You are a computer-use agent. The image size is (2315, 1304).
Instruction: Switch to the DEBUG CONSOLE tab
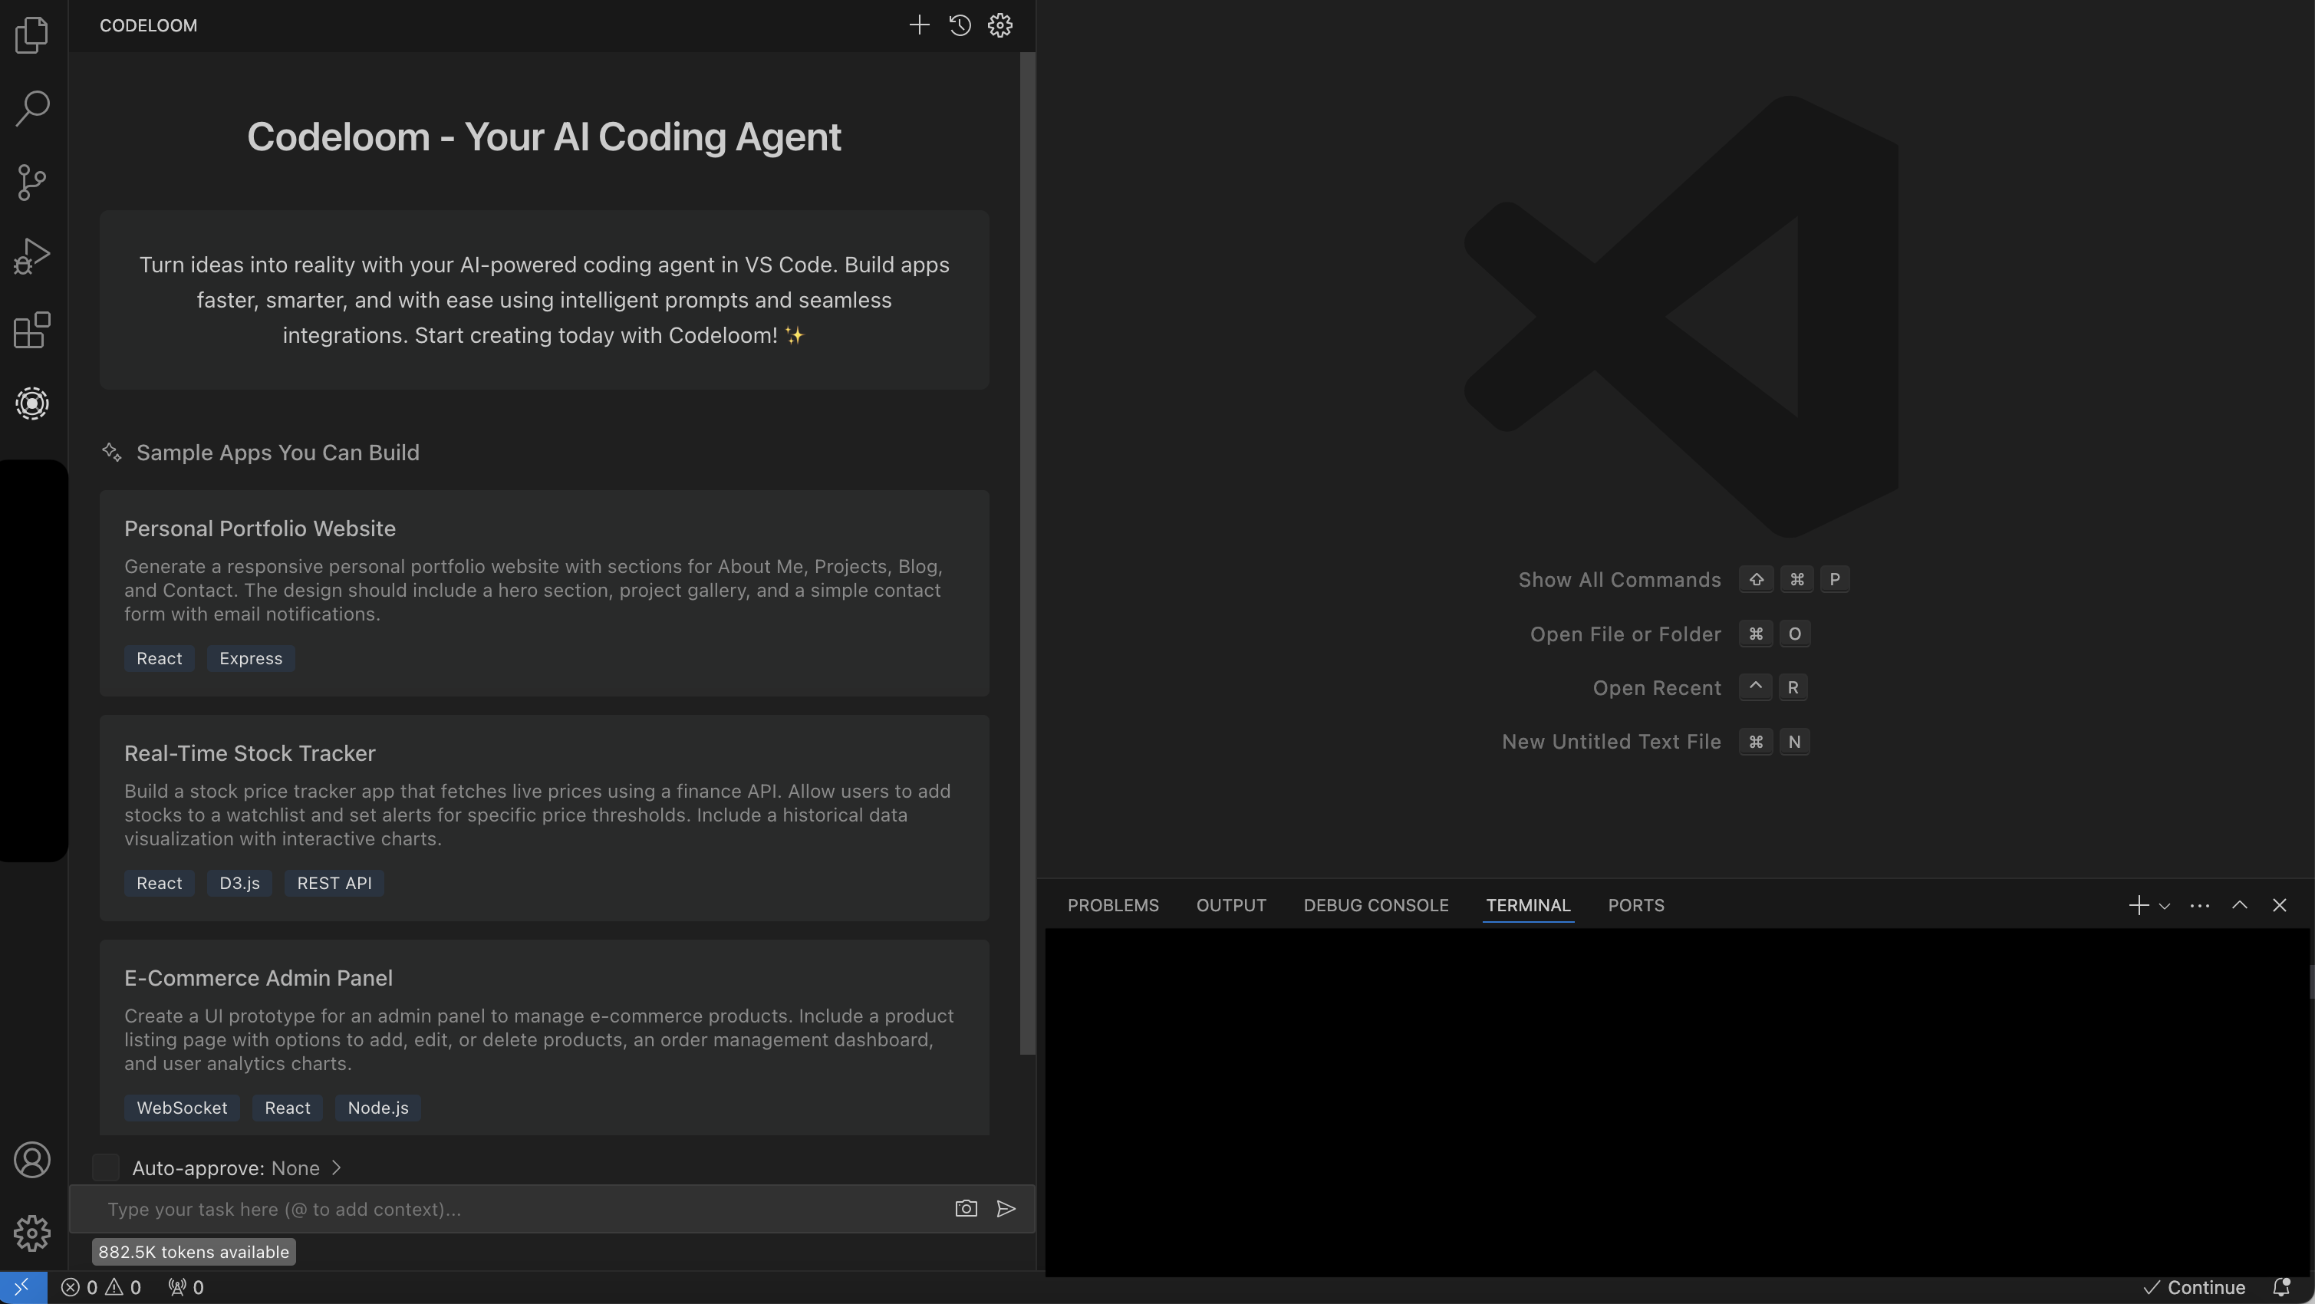[1375, 905]
